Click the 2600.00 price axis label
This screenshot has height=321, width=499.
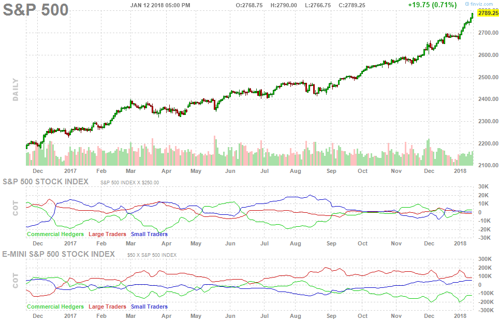point(488,55)
